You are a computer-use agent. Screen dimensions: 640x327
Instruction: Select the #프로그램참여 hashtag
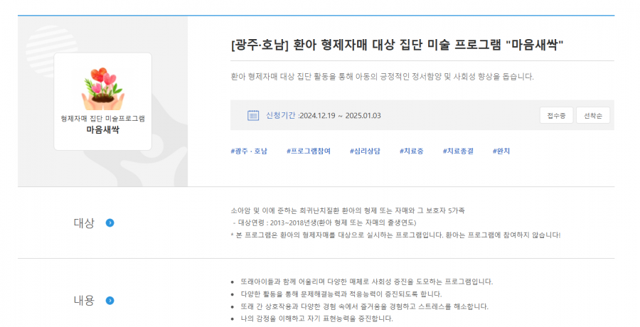click(x=308, y=151)
